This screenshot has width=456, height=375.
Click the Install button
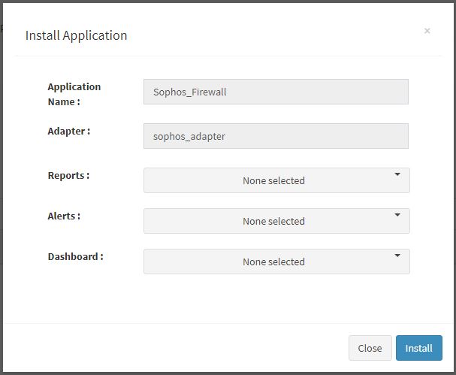click(418, 348)
